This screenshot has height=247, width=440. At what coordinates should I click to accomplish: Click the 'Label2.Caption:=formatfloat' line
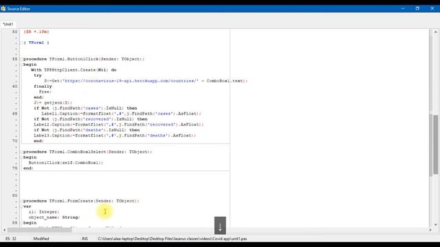click(x=119, y=125)
